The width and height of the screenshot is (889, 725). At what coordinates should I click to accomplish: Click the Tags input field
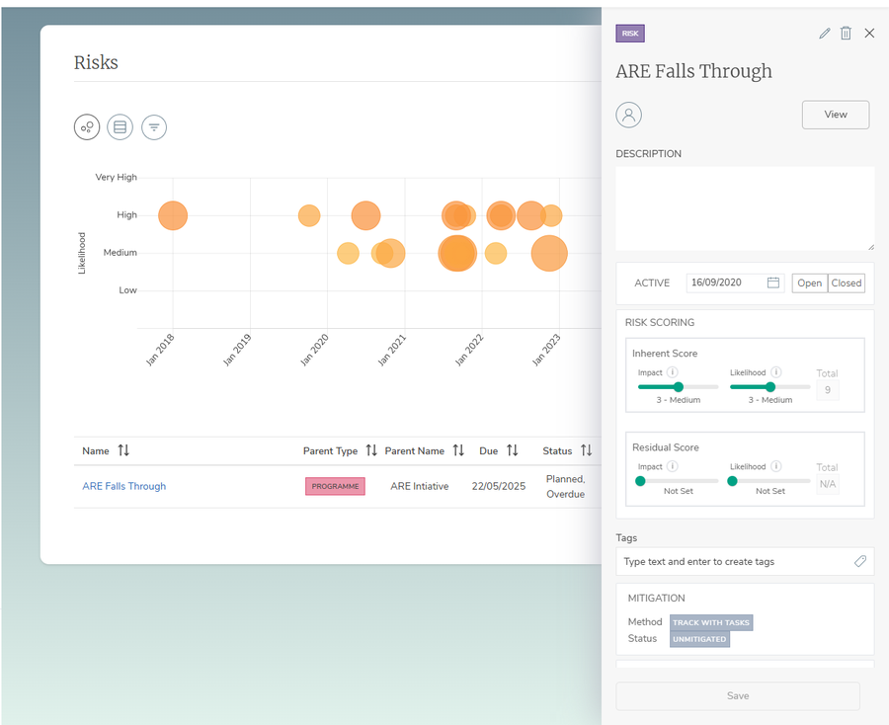736,561
